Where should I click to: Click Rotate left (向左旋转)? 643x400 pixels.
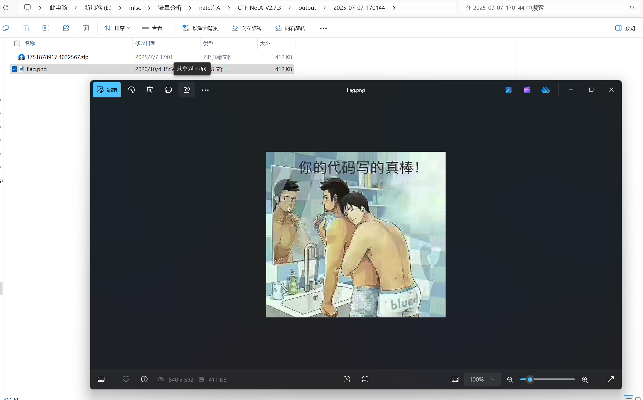click(246, 28)
